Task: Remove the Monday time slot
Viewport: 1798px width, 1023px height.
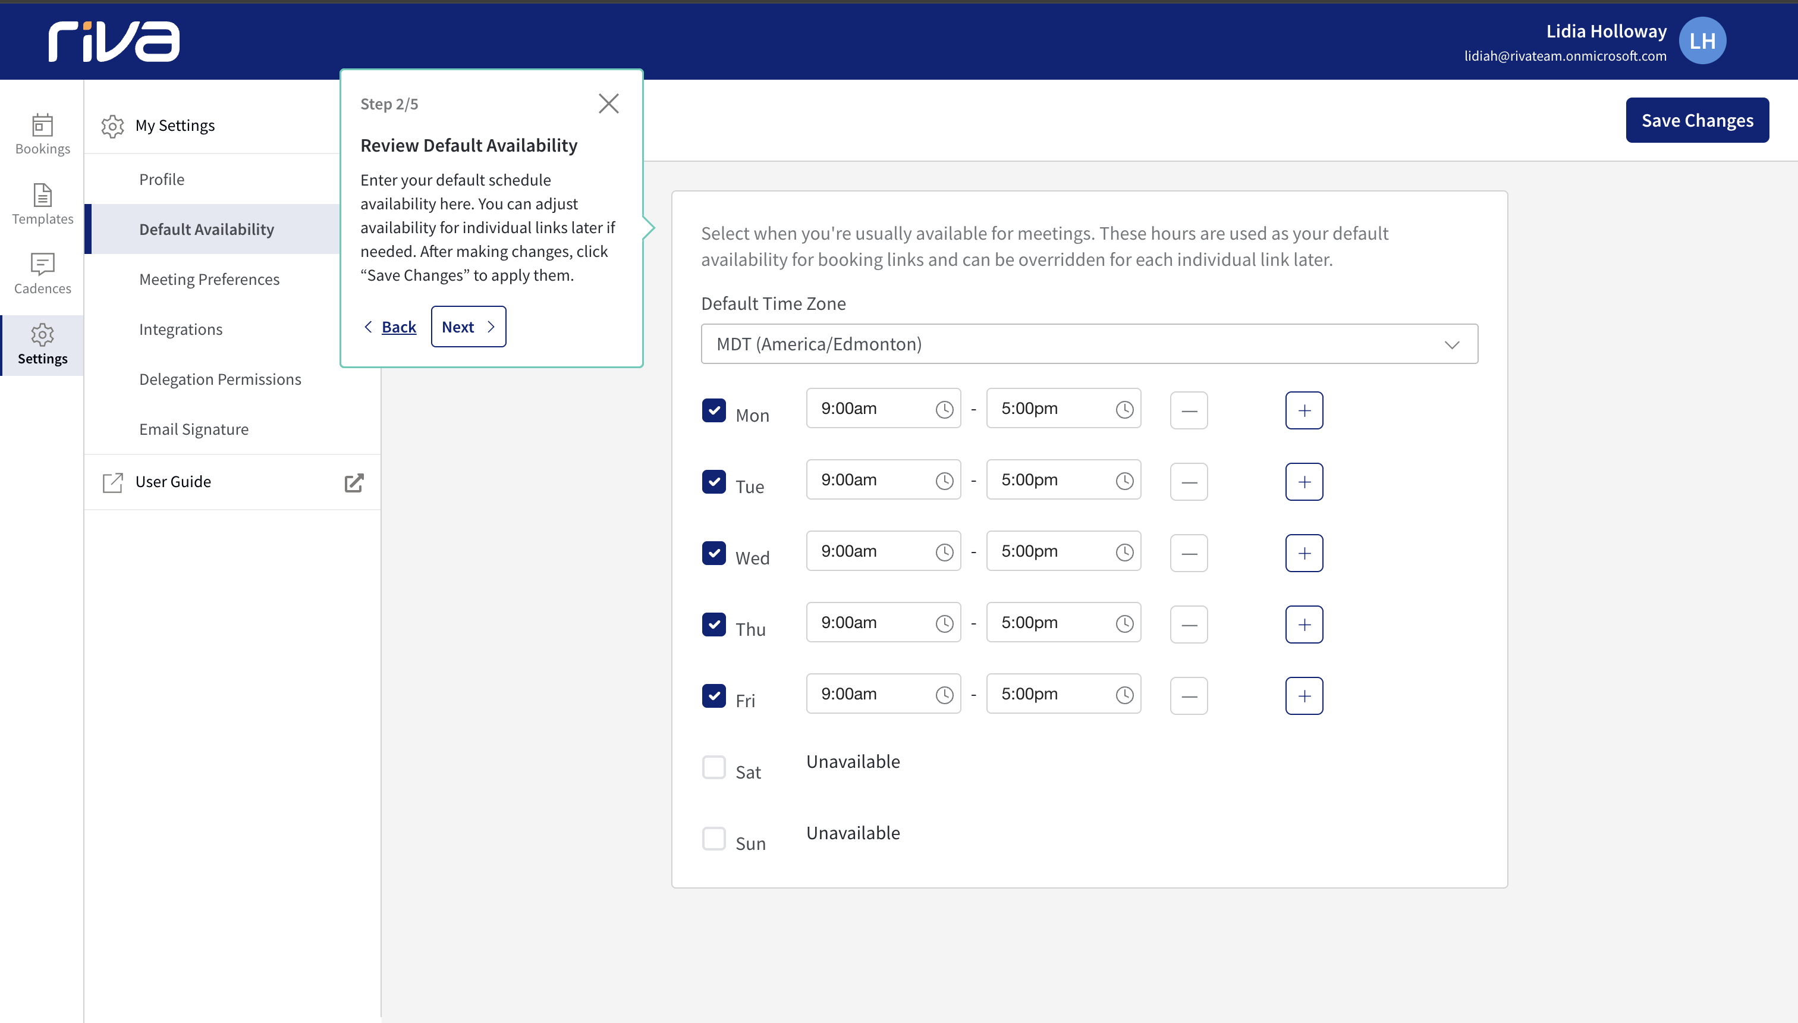Action: pos(1189,410)
